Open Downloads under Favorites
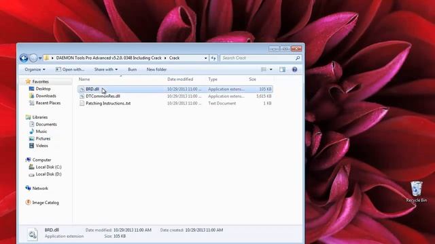The width and height of the screenshot is (435, 244). (x=46, y=96)
